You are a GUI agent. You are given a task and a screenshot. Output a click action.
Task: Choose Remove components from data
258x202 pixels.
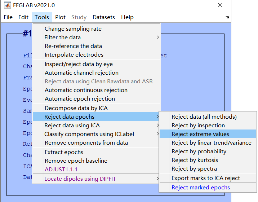click(x=97, y=143)
